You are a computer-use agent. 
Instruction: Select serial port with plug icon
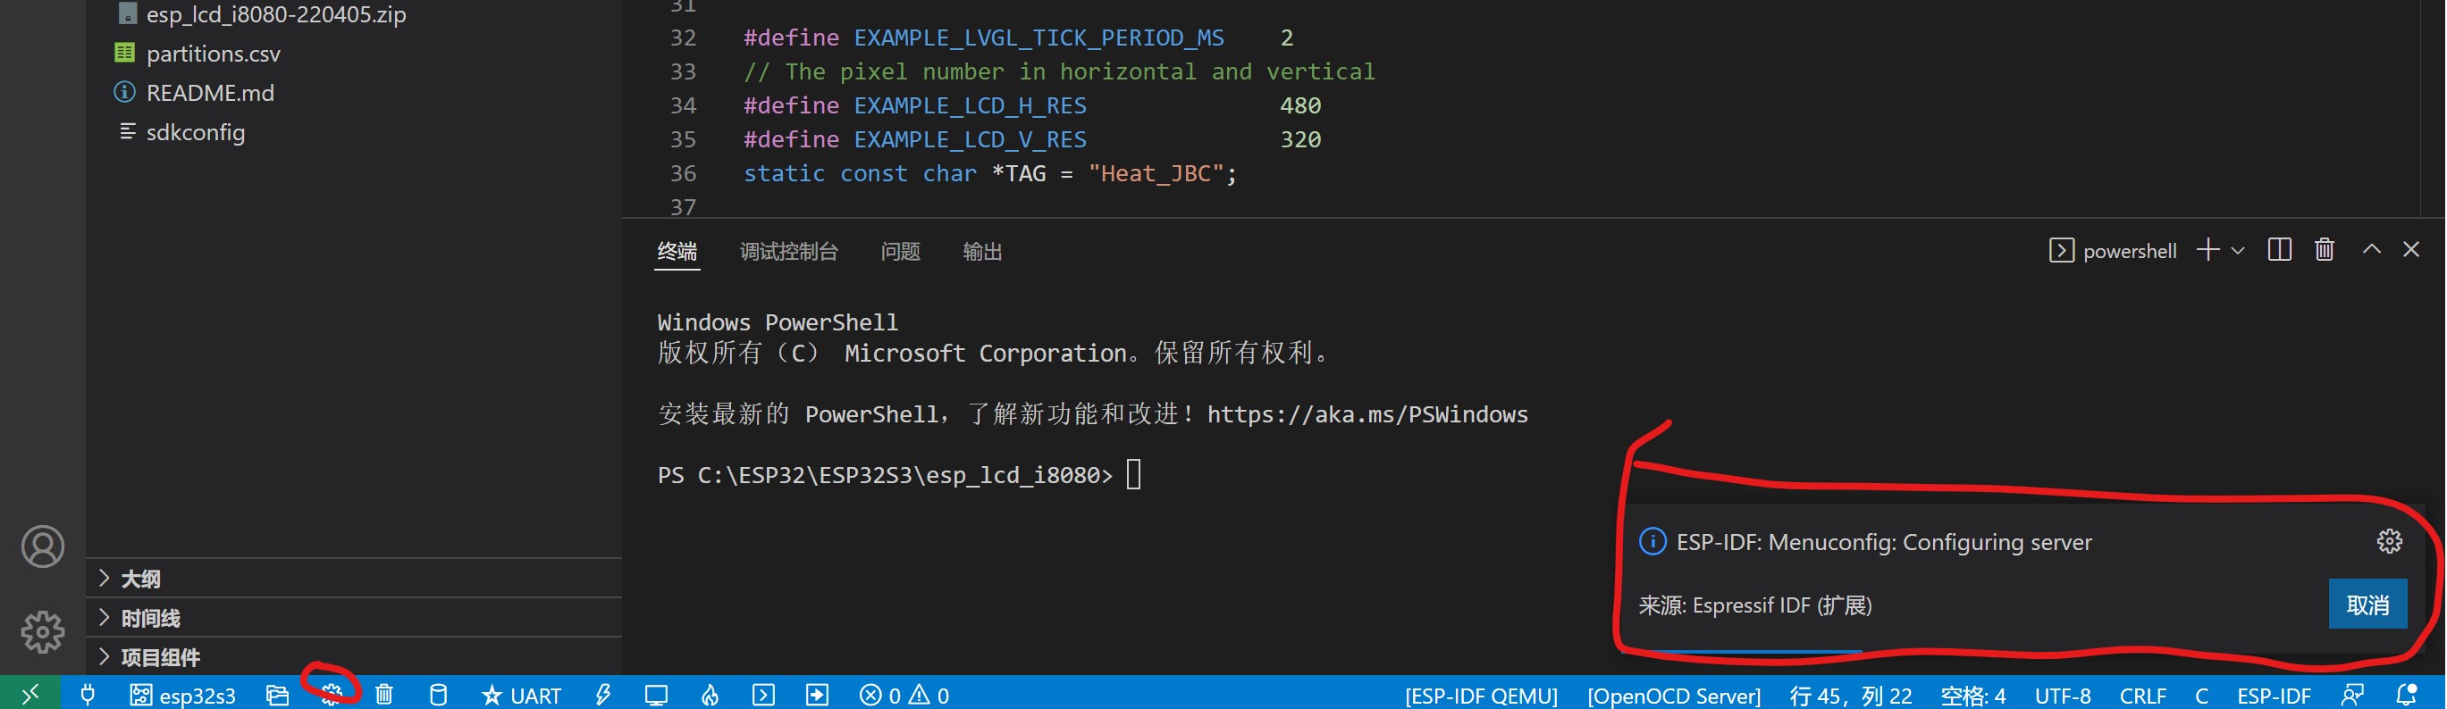coord(88,695)
